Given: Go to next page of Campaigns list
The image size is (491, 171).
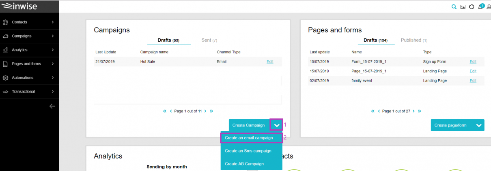Looking at the screenshot, I should click(205, 111).
